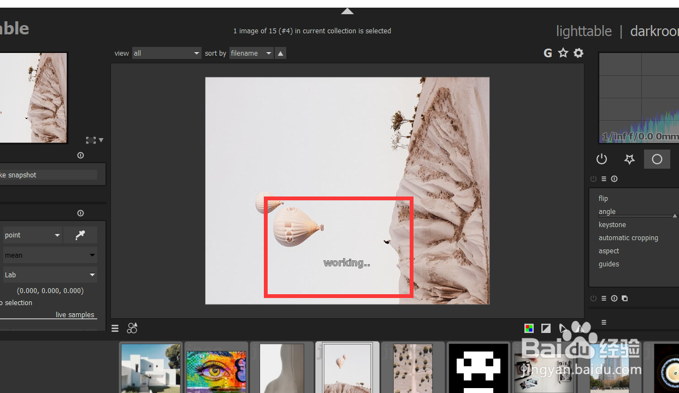Select the white building filmstrip thumbnail

(151, 368)
